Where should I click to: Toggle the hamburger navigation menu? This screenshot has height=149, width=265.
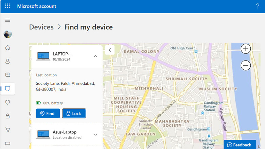pyautogui.click(x=7, y=20)
